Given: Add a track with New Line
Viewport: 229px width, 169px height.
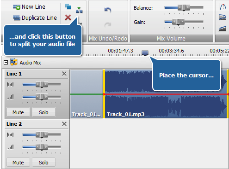Looking at the screenshot, I should (x=29, y=7).
